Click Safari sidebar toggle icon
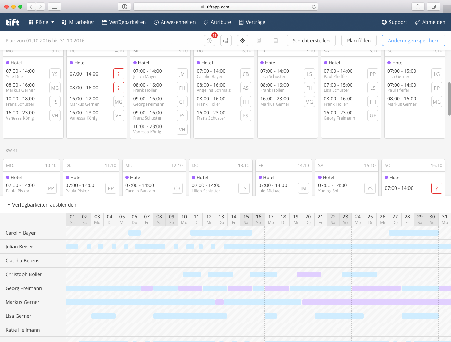 click(54, 7)
